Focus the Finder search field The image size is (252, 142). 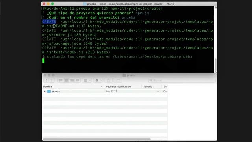[x=182, y=80]
